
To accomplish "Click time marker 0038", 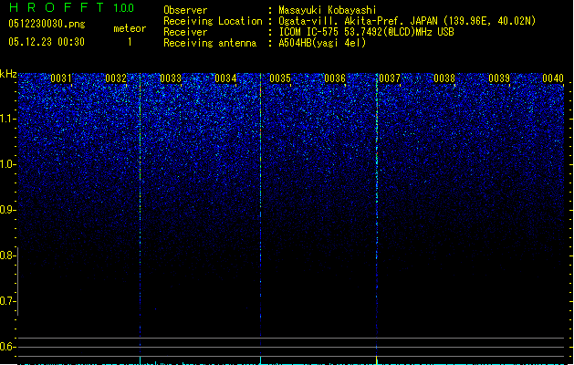I will (444, 78).
